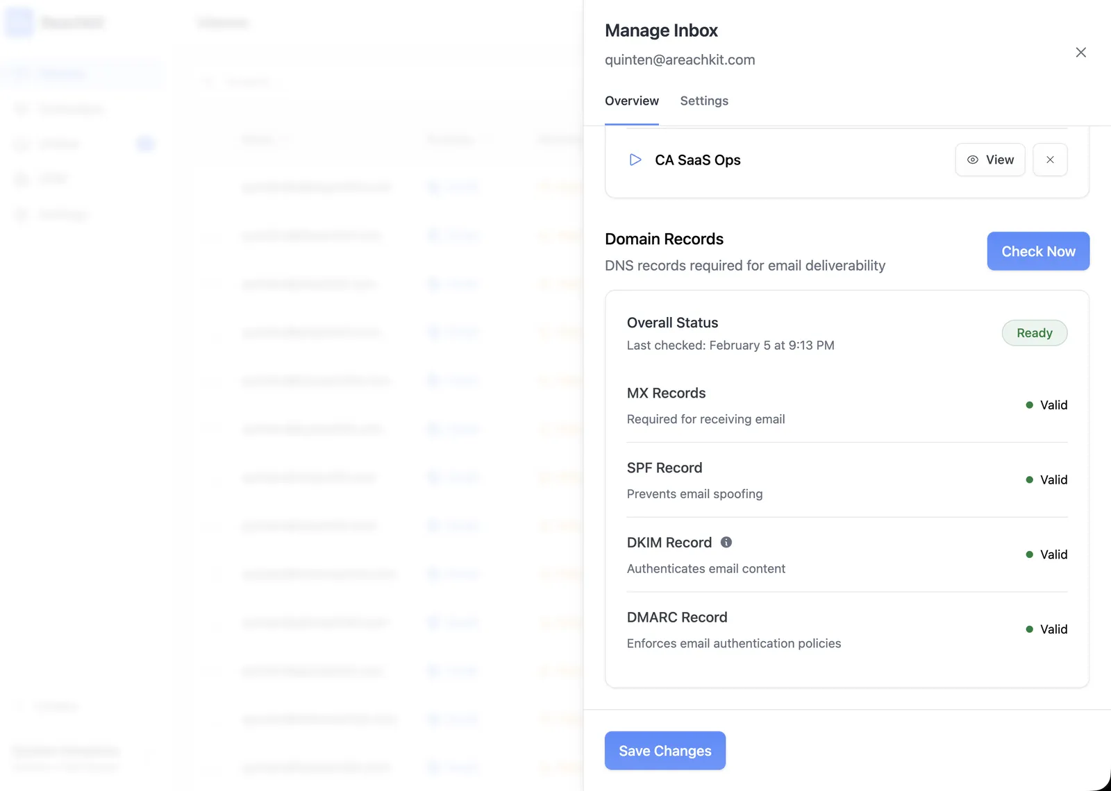Click Save Changes button
Screen dimensions: 1111x791
pyautogui.click(x=665, y=751)
